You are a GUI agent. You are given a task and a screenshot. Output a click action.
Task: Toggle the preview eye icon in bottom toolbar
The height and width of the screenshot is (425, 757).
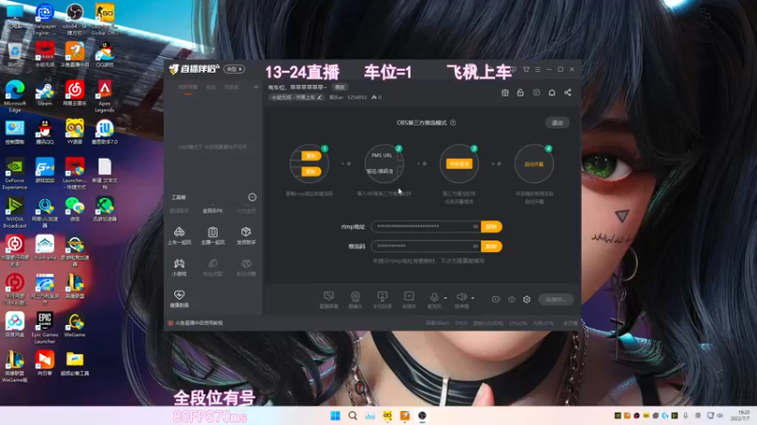pos(512,299)
